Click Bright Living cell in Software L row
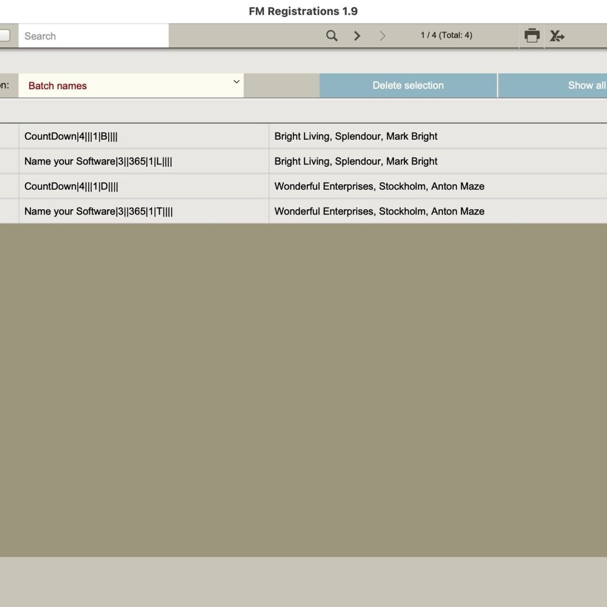607x607 pixels. [356, 162]
